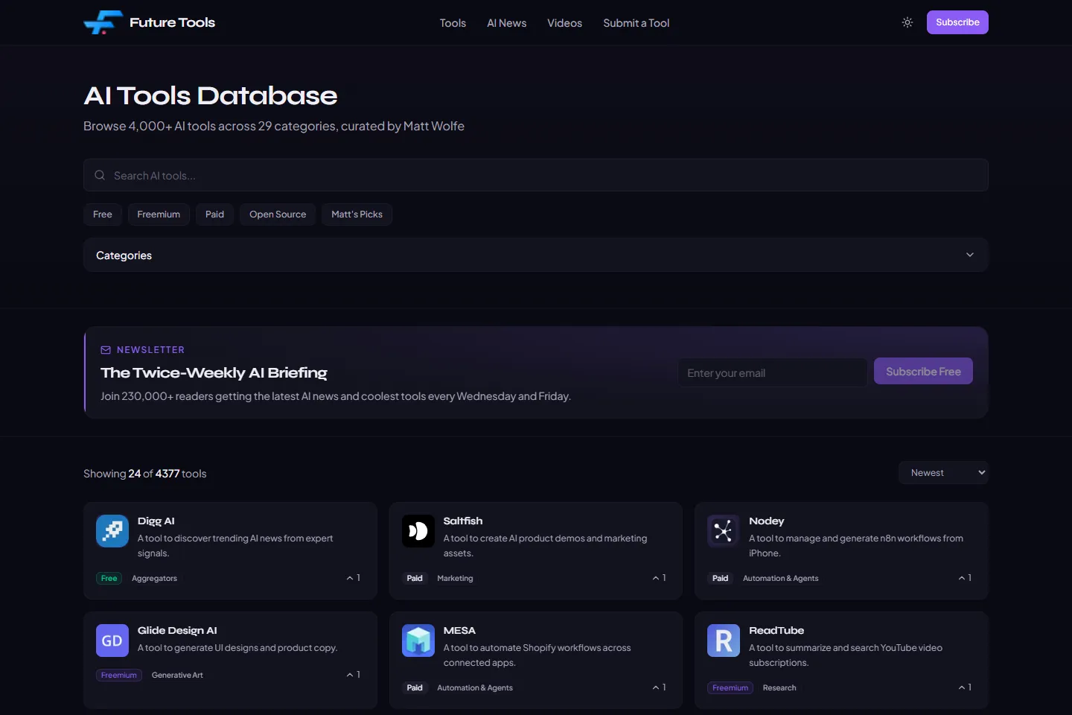Expand the Categories panel
Screen dimensions: 1072x715
coord(536,255)
